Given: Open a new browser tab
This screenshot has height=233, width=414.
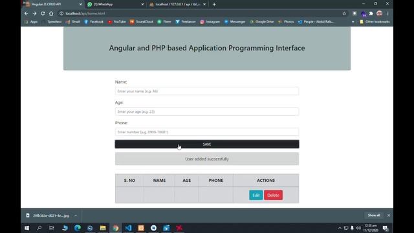Looking at the screenshot, I should [214, 5].
